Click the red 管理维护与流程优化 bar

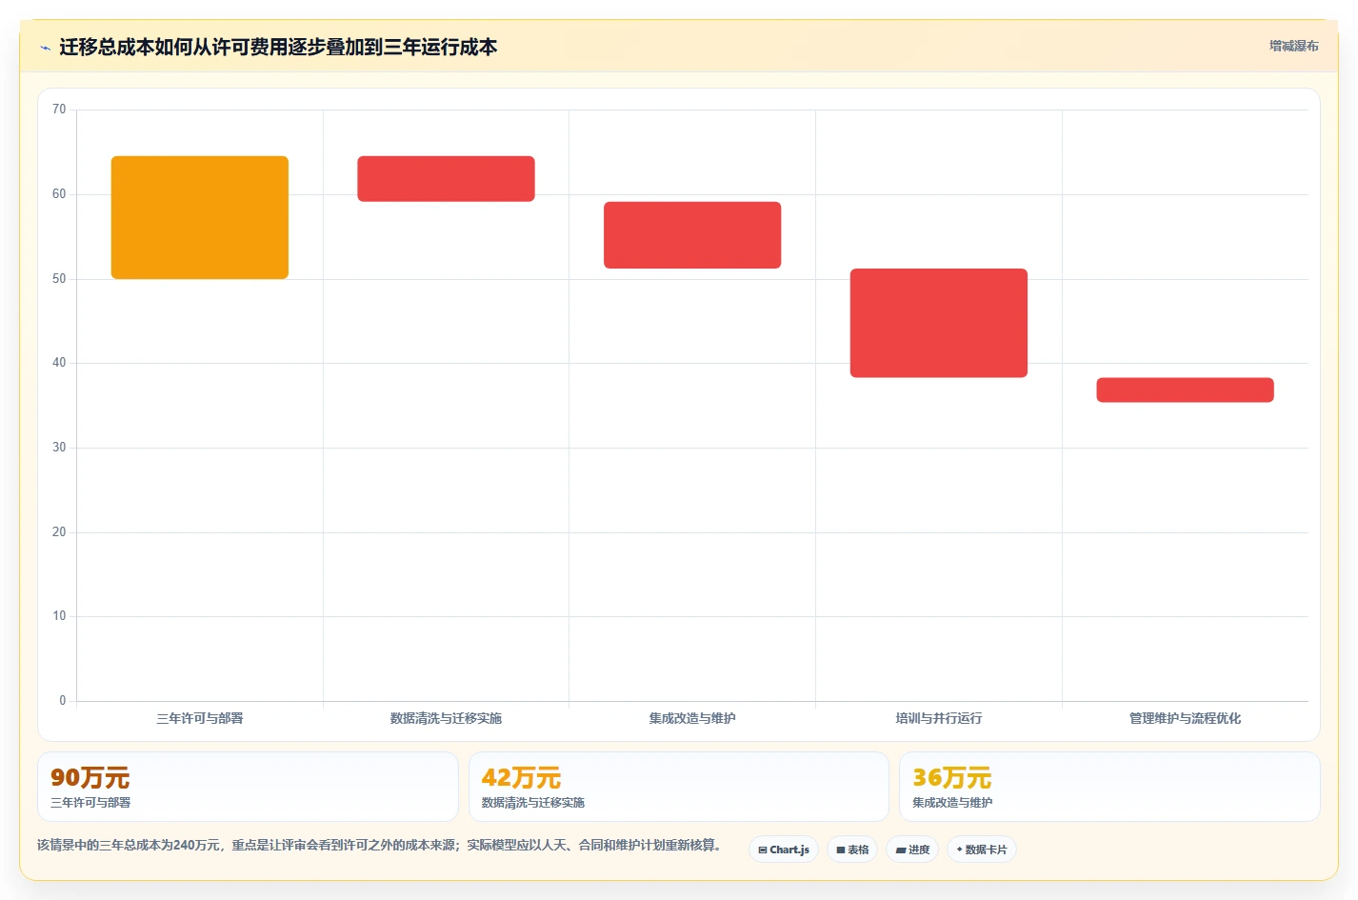coord(1185,390)
